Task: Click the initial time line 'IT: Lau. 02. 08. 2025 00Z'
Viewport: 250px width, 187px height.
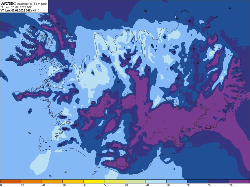Action: (x=16, y=7)
